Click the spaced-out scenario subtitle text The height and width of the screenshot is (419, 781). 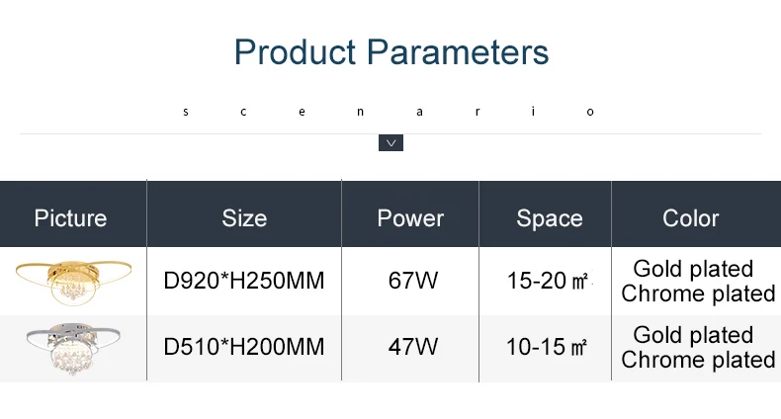coord(389,112)
